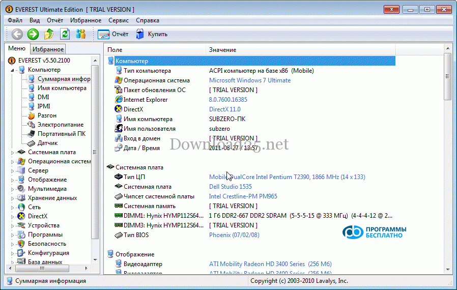Viewport: 457px width, 290px height.
Task: Click the Back navigation arrow
Action: tap(17, 34)
